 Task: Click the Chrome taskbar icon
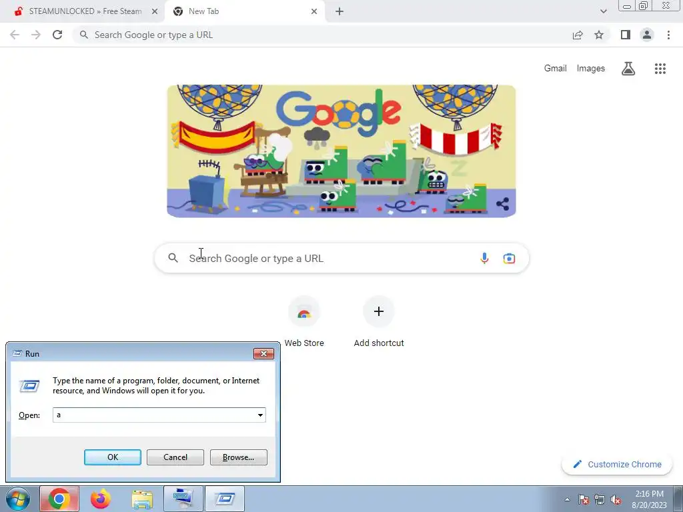[59, 499]
